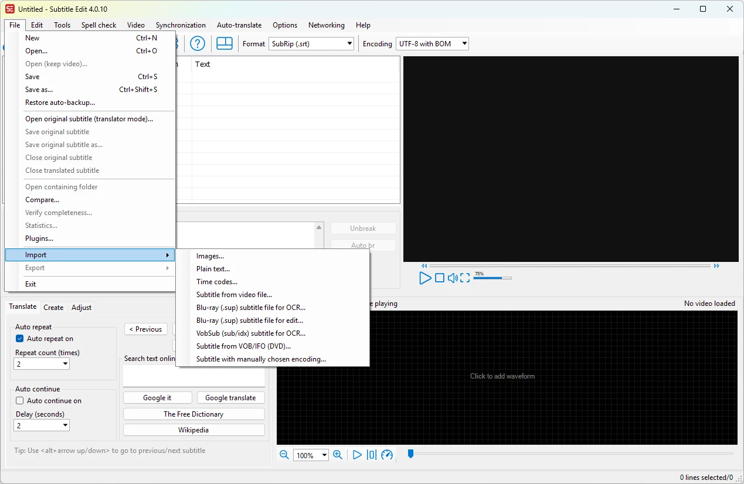
Task: Import Images...
Action: click(x=273, y=256)
